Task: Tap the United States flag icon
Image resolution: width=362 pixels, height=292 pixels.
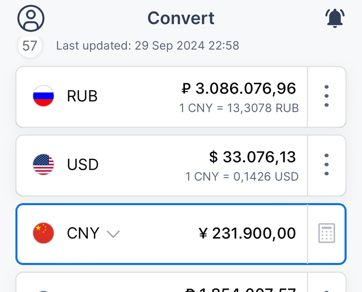Action: coord(43,165)
